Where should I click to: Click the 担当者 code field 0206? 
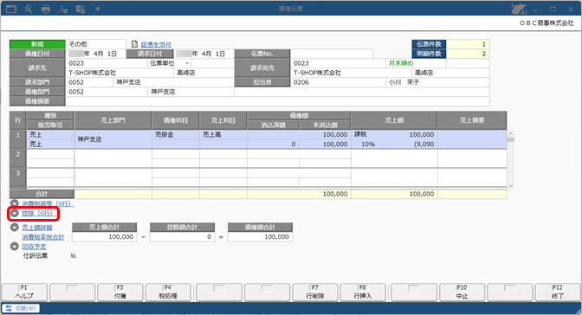(x=338, y=82)
